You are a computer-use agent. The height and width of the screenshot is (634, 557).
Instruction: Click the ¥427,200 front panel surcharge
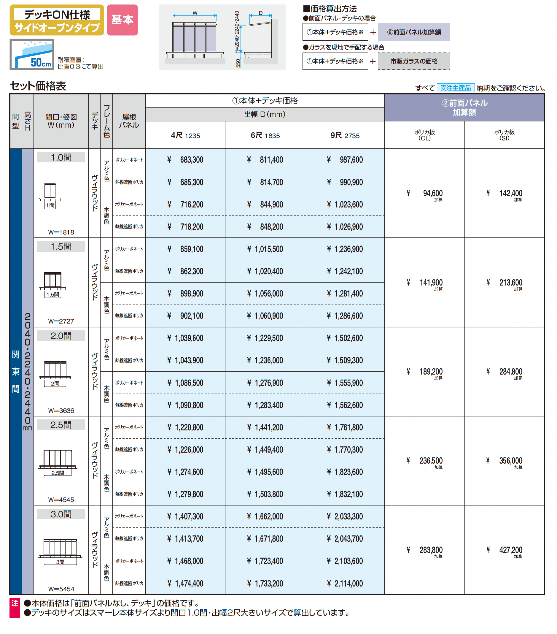(504, 550)
